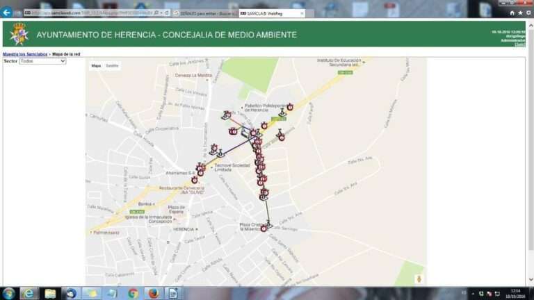This screenshot has width=534, height=300.
Task: Click tower marker below Pabellón Polideportivo label
Action: point(282,113)
